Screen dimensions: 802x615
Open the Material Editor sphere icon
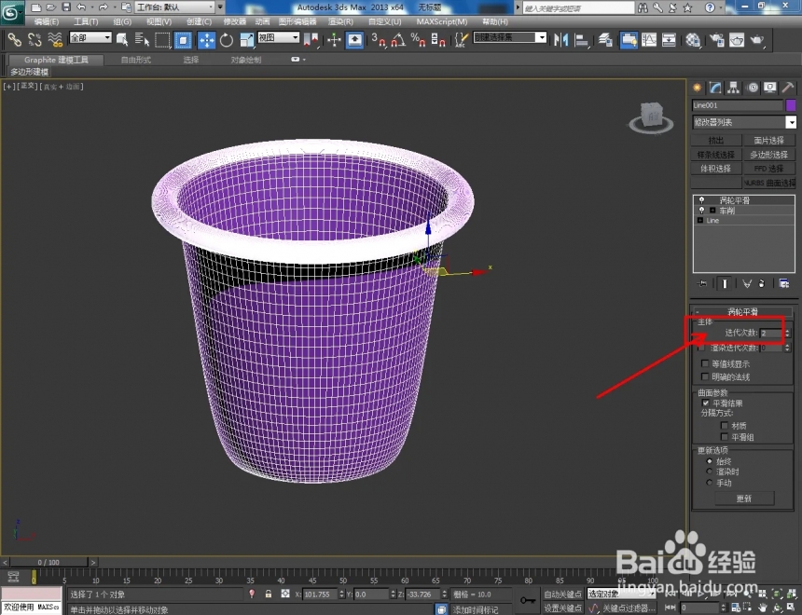693,40
